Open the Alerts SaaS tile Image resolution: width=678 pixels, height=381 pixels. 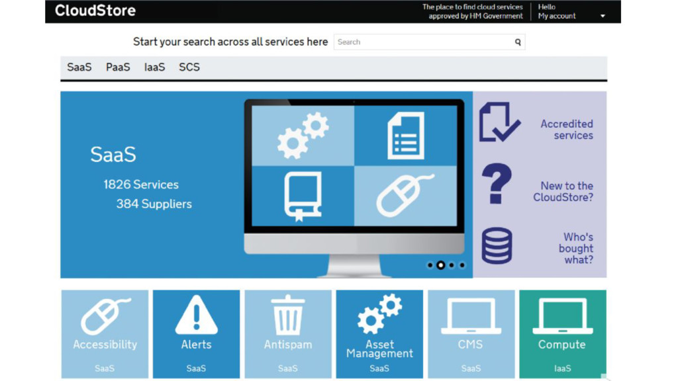pos(196,334)
